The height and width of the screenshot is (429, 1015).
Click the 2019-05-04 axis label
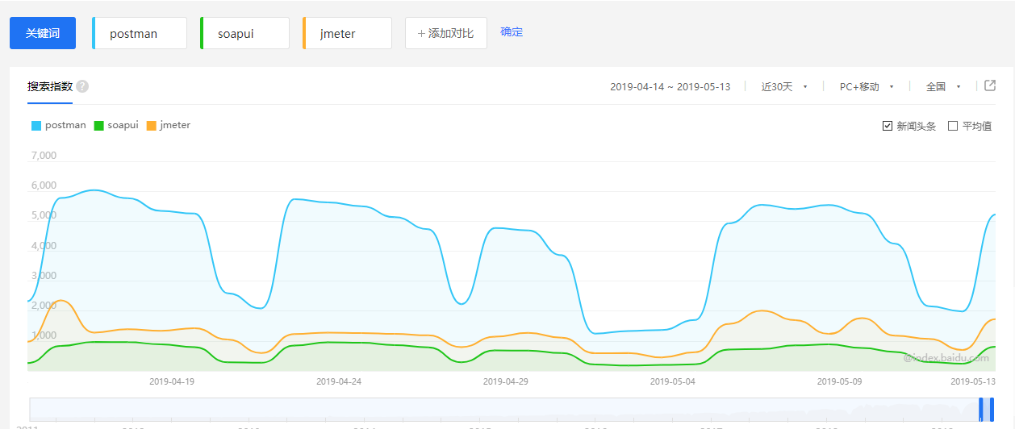[673, 381]
